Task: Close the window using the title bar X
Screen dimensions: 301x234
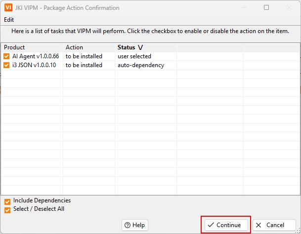Action: 289,8
